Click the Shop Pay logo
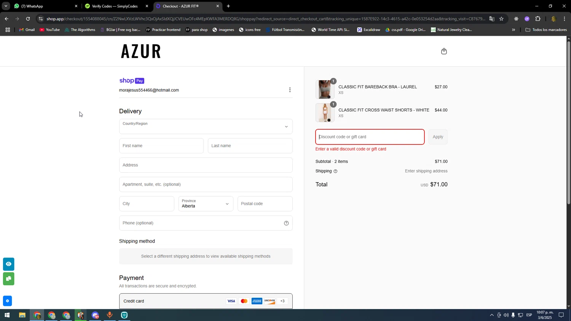 pos(132,81)
